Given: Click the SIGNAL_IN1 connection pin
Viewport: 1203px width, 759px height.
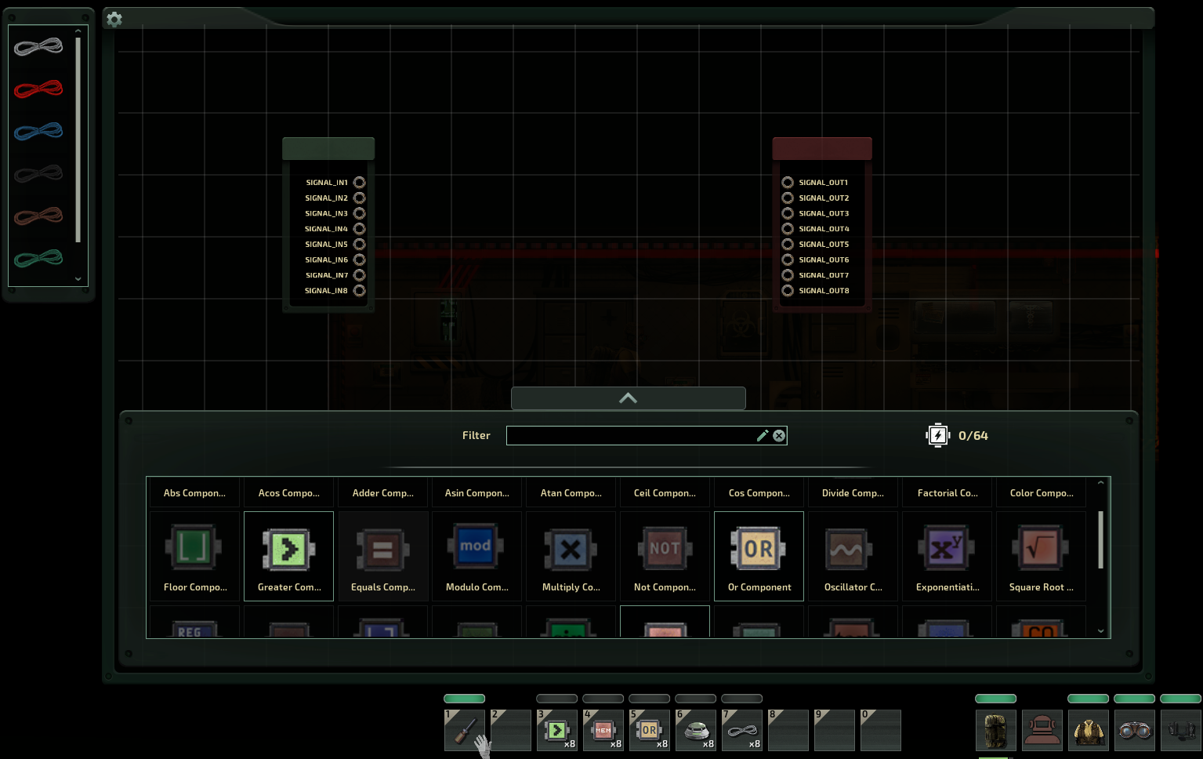Looking at the screenshot, I should pos(360,183).
